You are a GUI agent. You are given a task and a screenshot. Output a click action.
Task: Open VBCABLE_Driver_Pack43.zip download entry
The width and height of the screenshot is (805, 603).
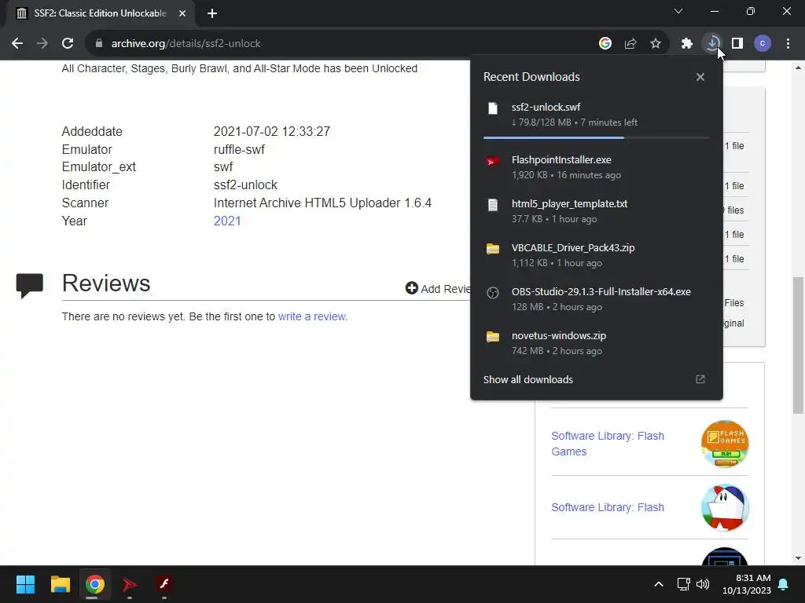597,255
